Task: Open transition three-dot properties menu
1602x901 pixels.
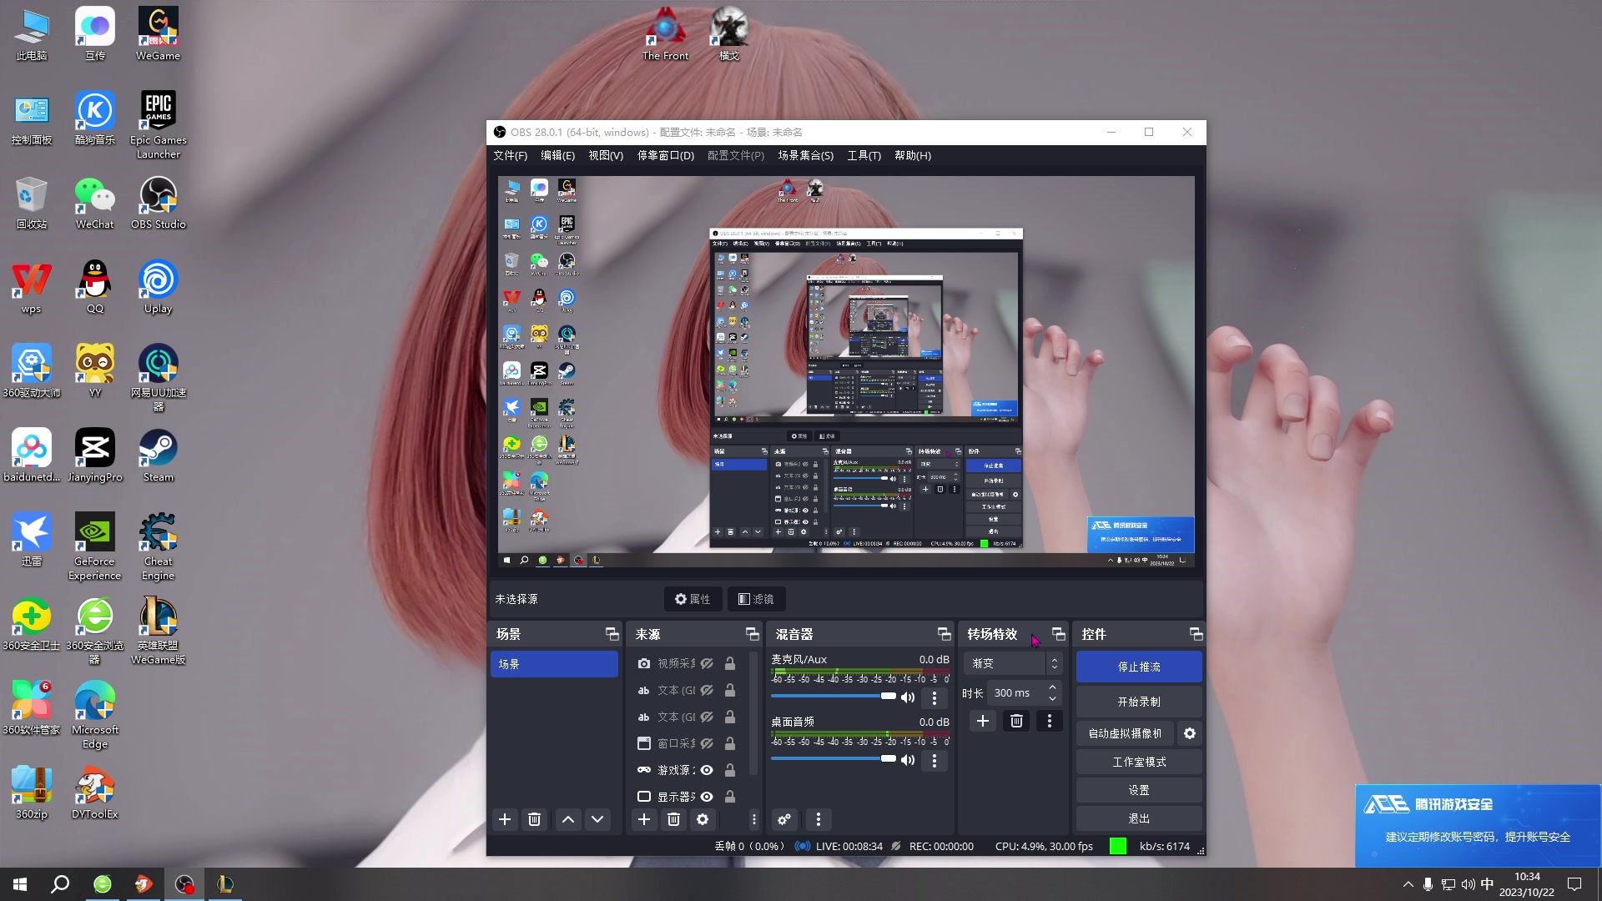Action: (x=1050, y=721)
